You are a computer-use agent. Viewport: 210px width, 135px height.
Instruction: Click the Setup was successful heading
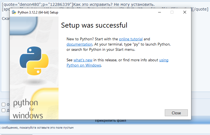pos(94,25)
